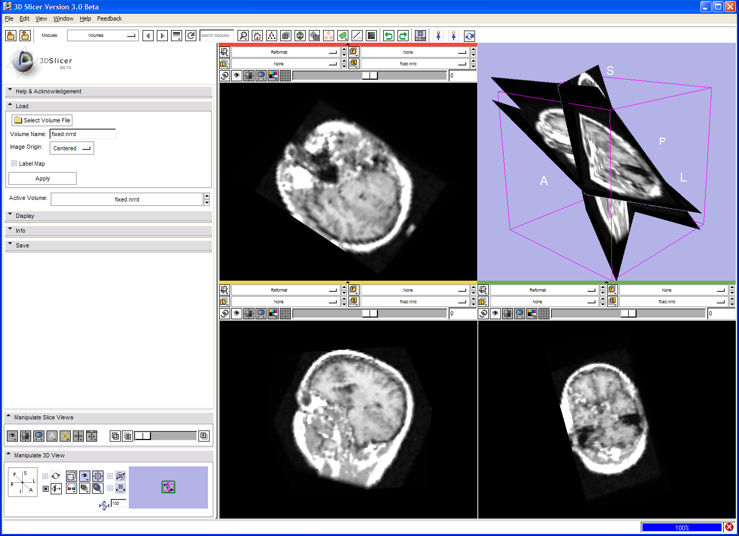This screenshot has width=739, height=536.
Task: Click the 3D cube view icon
Action: click(x=71, y=476)
